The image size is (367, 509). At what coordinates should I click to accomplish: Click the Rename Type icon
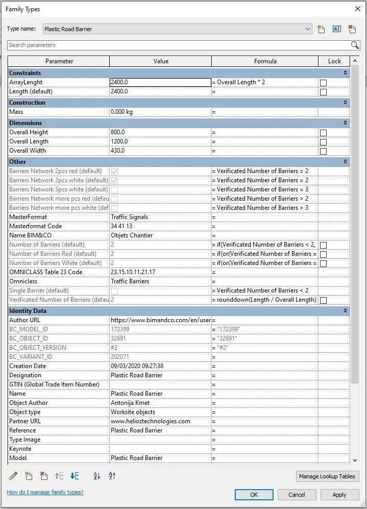pyautogui.click(x=337, y=29)
